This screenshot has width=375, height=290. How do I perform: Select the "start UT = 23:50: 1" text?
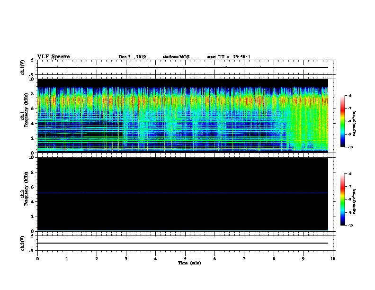pos(229,57)
